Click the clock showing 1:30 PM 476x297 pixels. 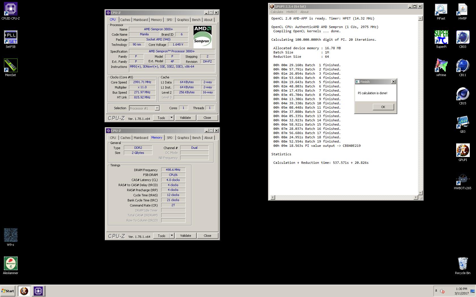coord(461,289)
